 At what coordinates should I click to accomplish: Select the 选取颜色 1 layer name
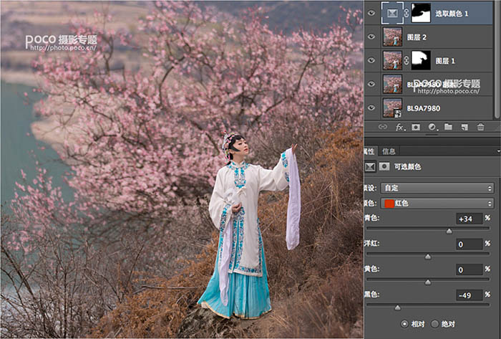coord(452,14)
